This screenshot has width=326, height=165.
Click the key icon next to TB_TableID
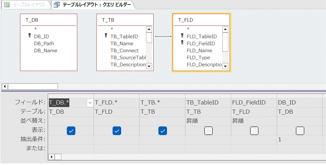[x=106, y=36]
